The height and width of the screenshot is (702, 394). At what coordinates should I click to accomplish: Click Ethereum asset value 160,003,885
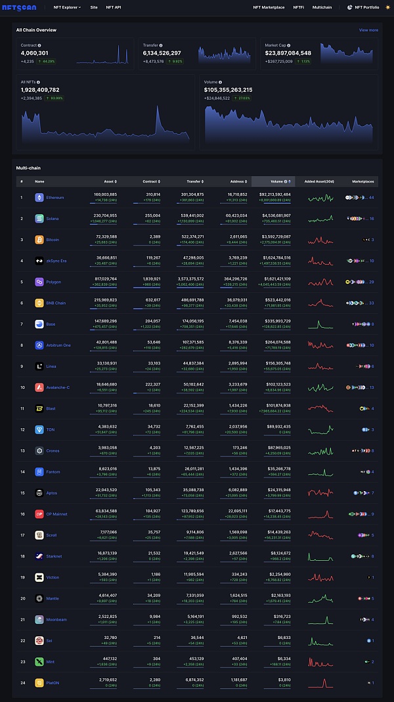point(105,195)
